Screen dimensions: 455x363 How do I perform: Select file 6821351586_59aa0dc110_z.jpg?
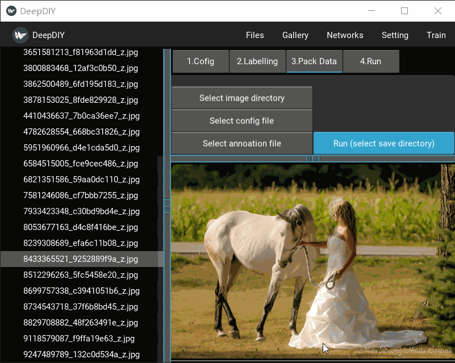pyautogui.click(x=81, y=180)
